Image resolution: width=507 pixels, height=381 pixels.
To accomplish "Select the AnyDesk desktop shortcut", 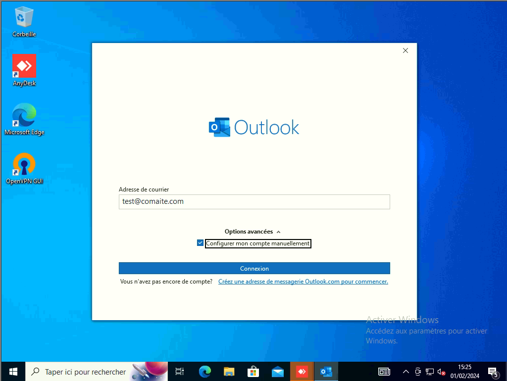I will tap(24, 70).
